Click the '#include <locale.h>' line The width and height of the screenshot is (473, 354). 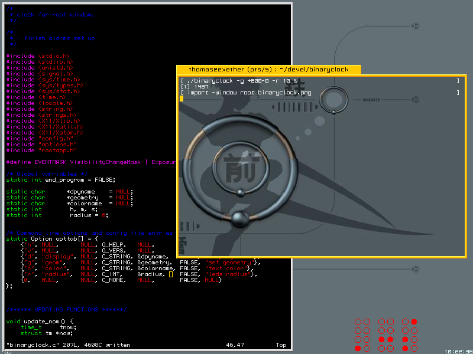pyautogui.click(x=40, y=103)
